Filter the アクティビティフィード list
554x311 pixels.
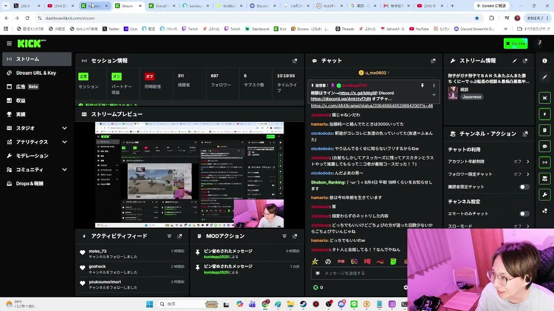click(x=169, y=236)
